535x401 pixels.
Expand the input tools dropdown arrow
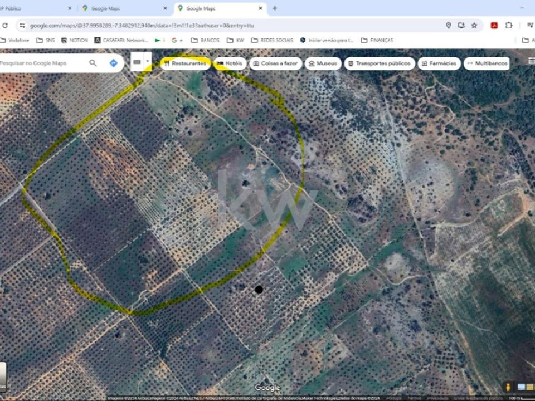coord(148,62)
